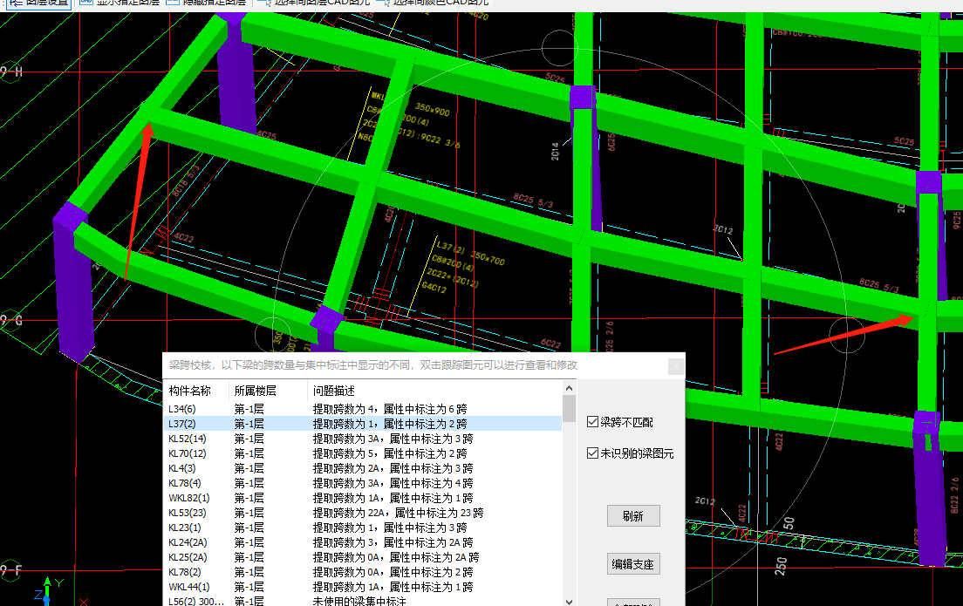
Task: Select the WKL82(1) beam entry
Action: coord(189,498)
